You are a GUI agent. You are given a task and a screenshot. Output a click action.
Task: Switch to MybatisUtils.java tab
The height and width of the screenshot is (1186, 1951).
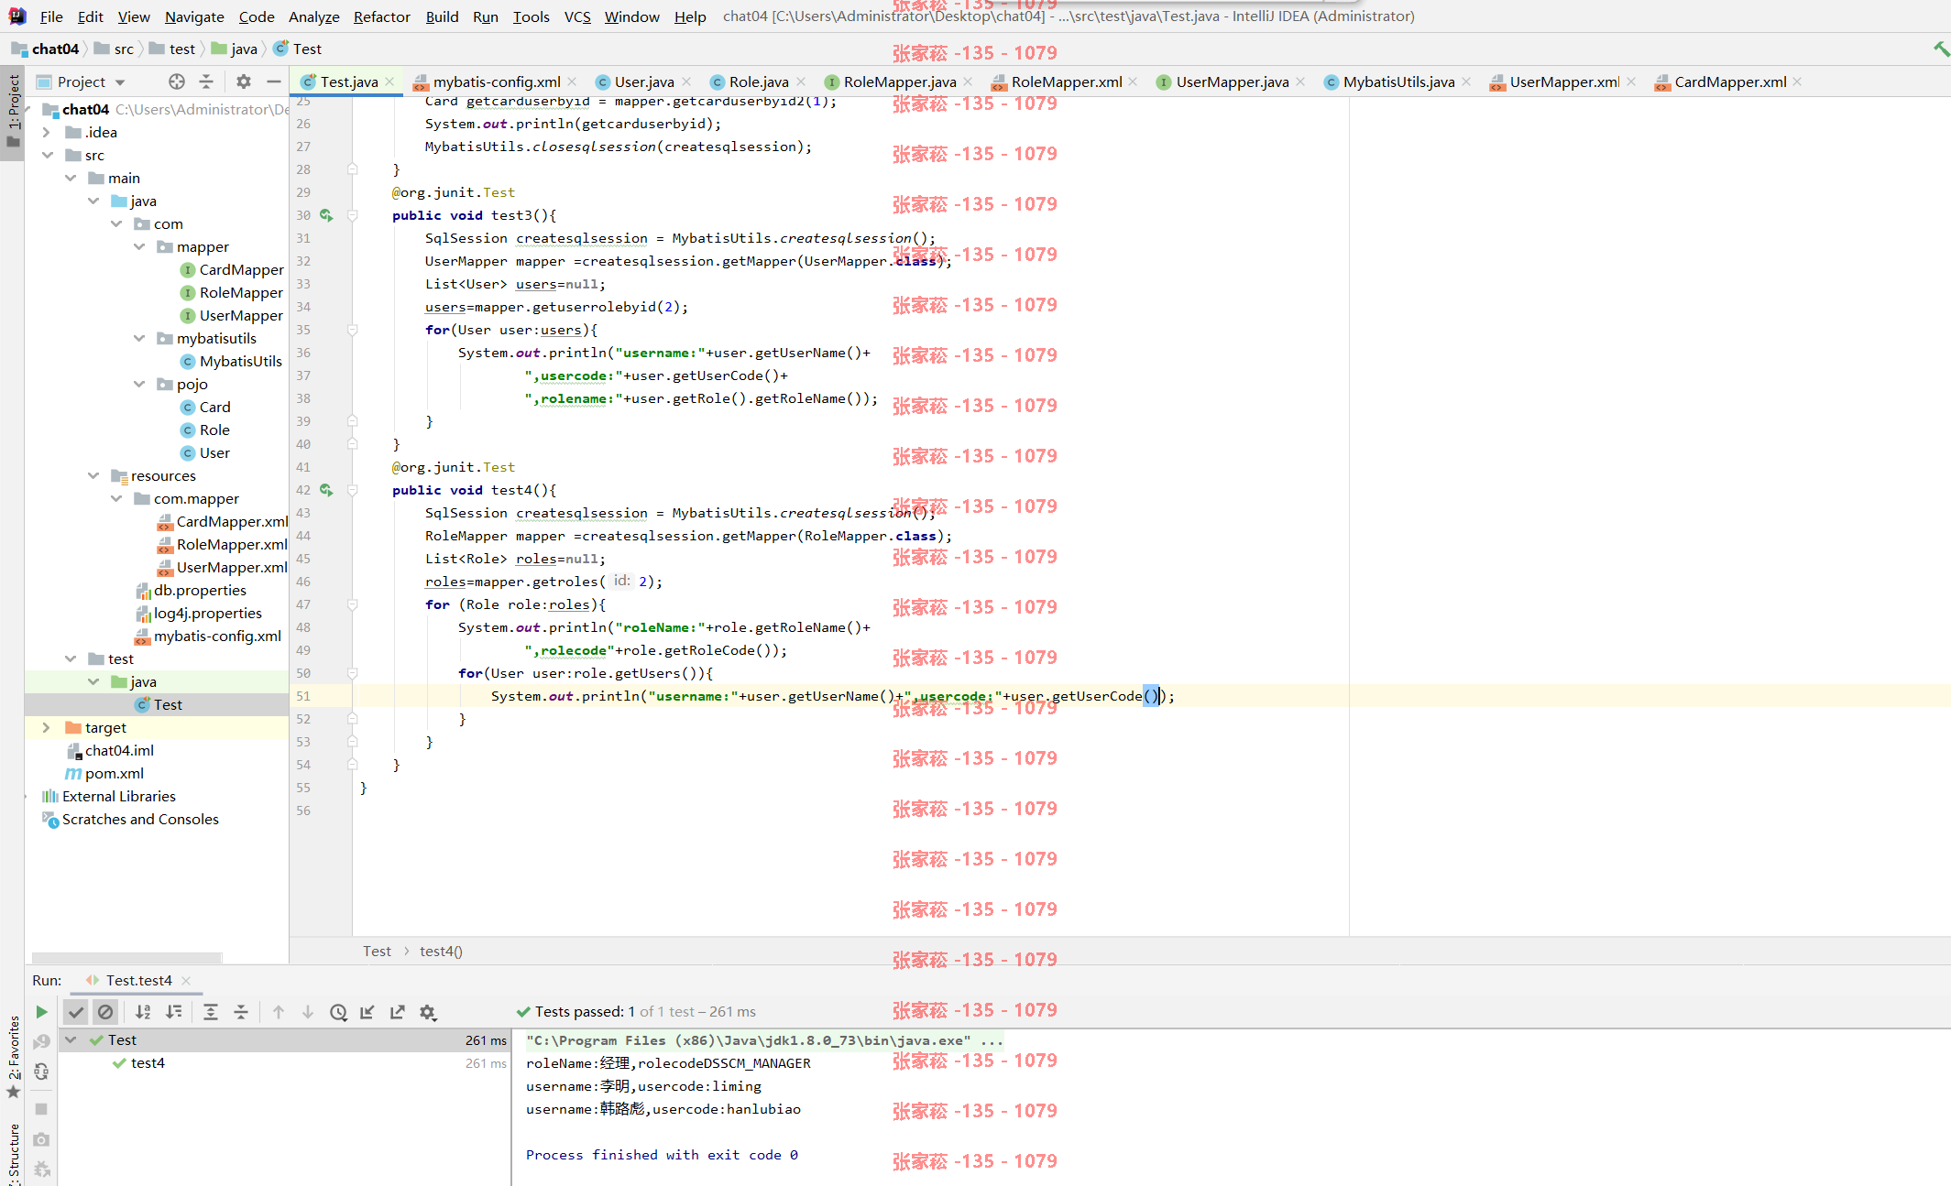point(1398,82)
